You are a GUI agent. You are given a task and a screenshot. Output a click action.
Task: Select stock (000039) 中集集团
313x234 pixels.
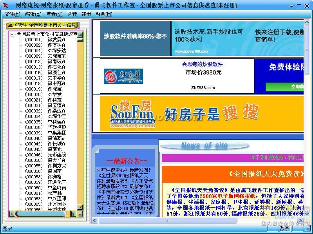(46, 133)
